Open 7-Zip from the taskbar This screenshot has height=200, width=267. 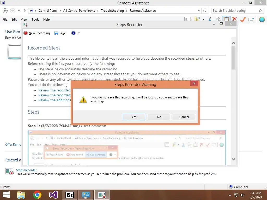(69, 195)
